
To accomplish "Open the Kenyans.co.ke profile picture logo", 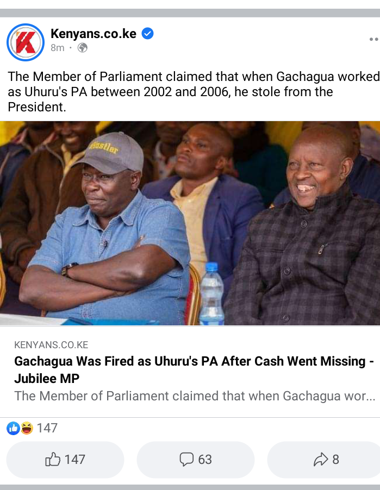I will tap(26, 42).
